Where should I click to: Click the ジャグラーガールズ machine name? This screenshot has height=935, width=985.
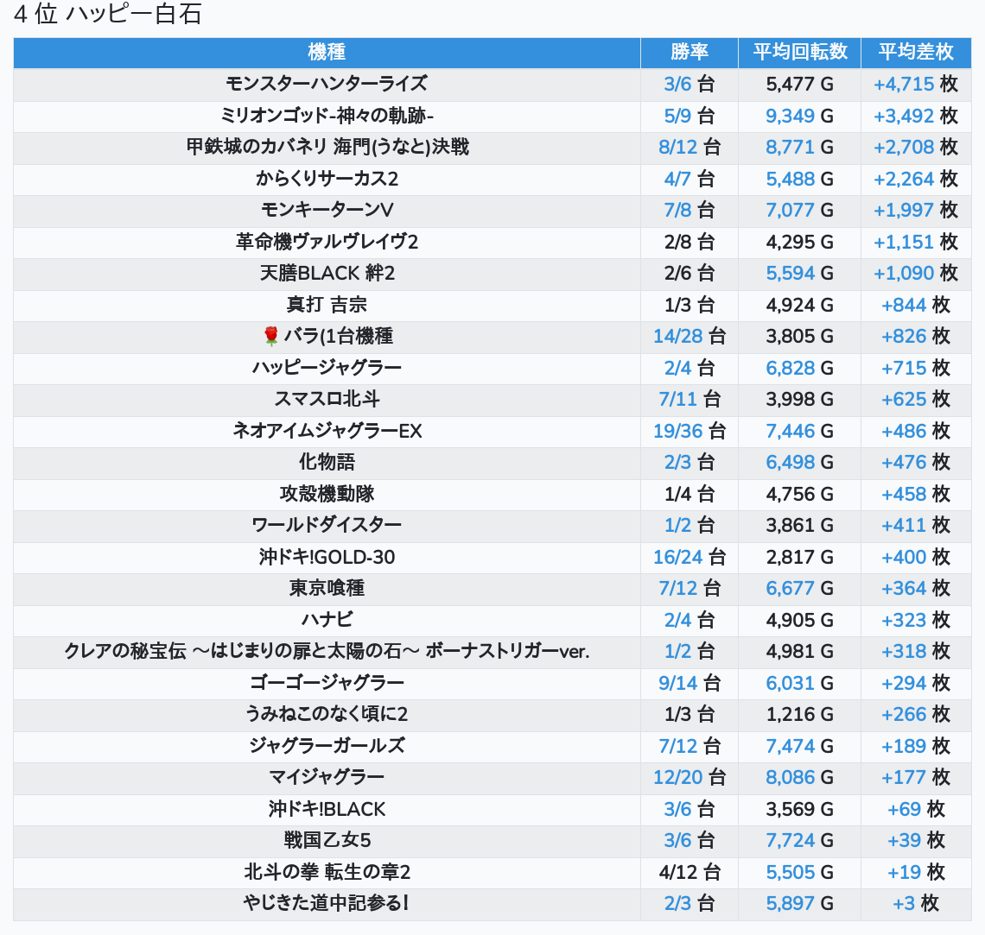327,746
